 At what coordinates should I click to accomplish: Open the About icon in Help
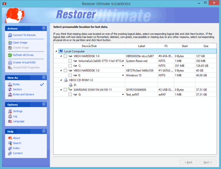click(x=10, y=138)
